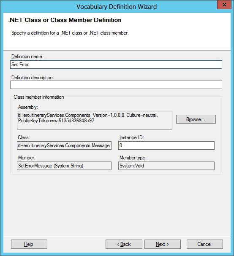Select the Member type System.Void field

click(166, 166)
